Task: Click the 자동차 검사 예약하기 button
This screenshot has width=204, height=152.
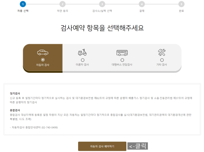Action: tap(102, 146)
